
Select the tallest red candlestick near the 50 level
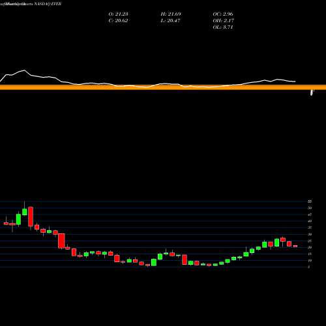[31, 216]
